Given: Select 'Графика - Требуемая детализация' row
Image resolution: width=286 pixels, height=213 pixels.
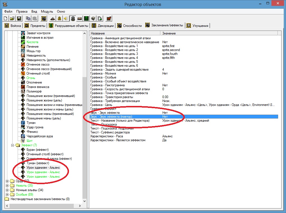Looking at the screenshot, I should [x=184, y=101].
